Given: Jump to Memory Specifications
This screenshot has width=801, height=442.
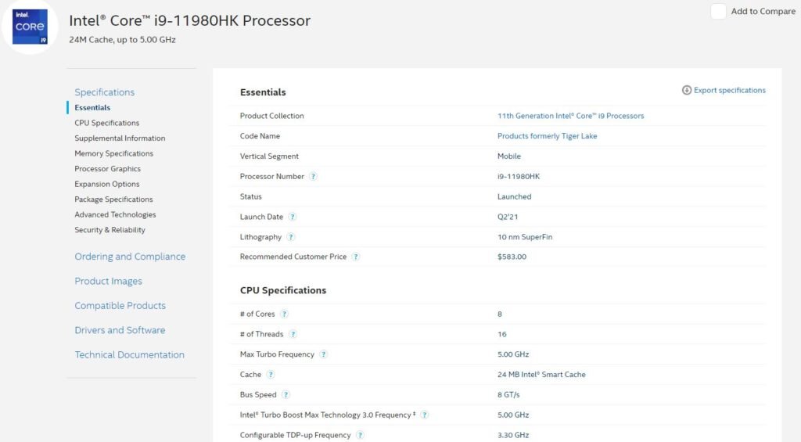Looking at the screenshot, I should tap(114, 153).
